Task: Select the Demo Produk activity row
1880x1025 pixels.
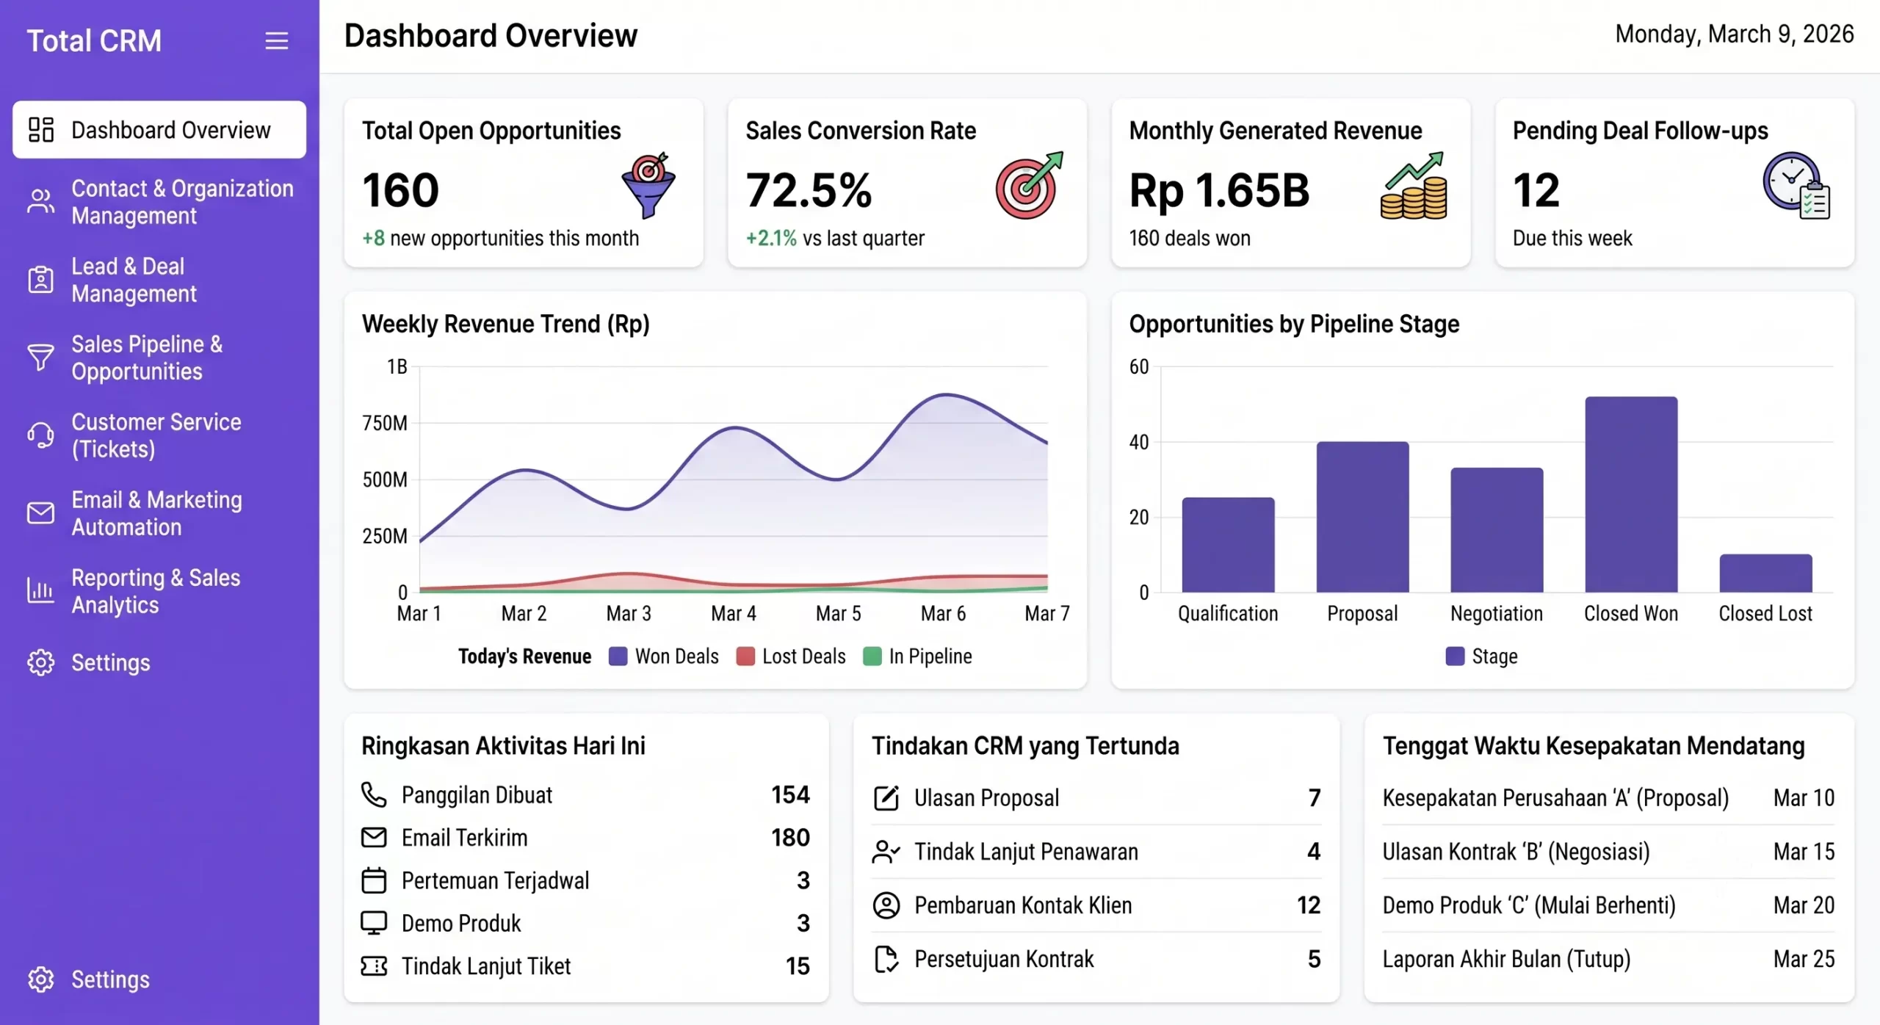Action: click(x=585, y=923)
